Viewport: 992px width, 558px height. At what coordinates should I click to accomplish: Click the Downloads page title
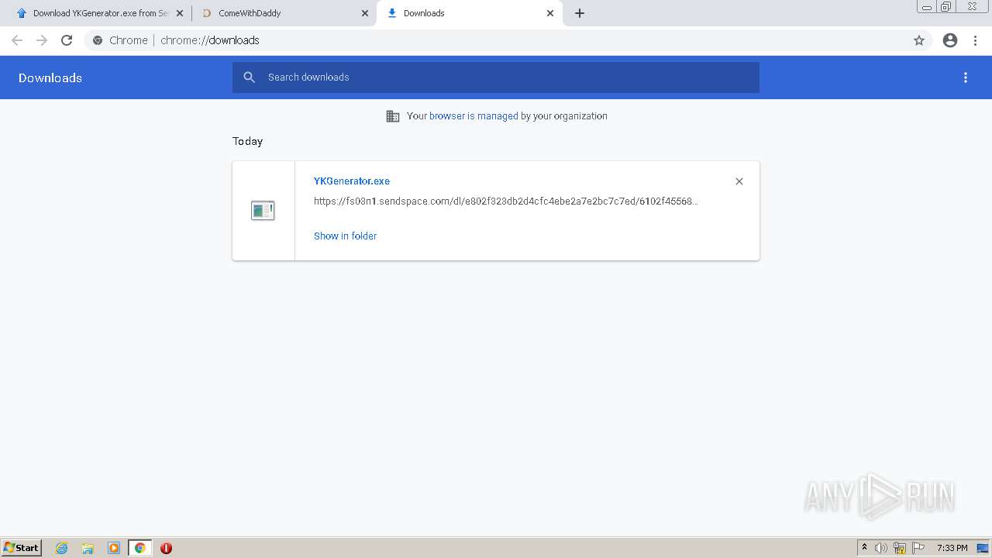(x=50, y=77)
